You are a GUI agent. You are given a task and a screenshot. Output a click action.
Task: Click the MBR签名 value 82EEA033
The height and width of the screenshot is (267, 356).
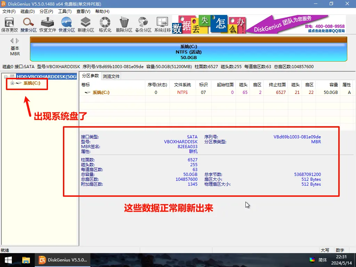tap(187, 147)
